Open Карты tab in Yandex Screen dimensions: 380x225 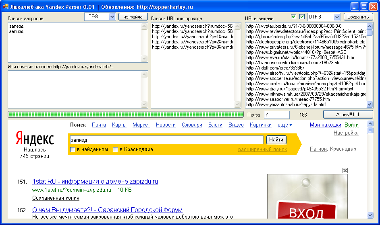pos(119,125)
